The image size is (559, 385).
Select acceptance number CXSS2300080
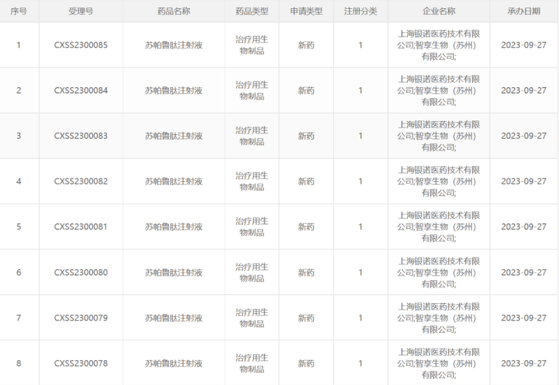81,273
